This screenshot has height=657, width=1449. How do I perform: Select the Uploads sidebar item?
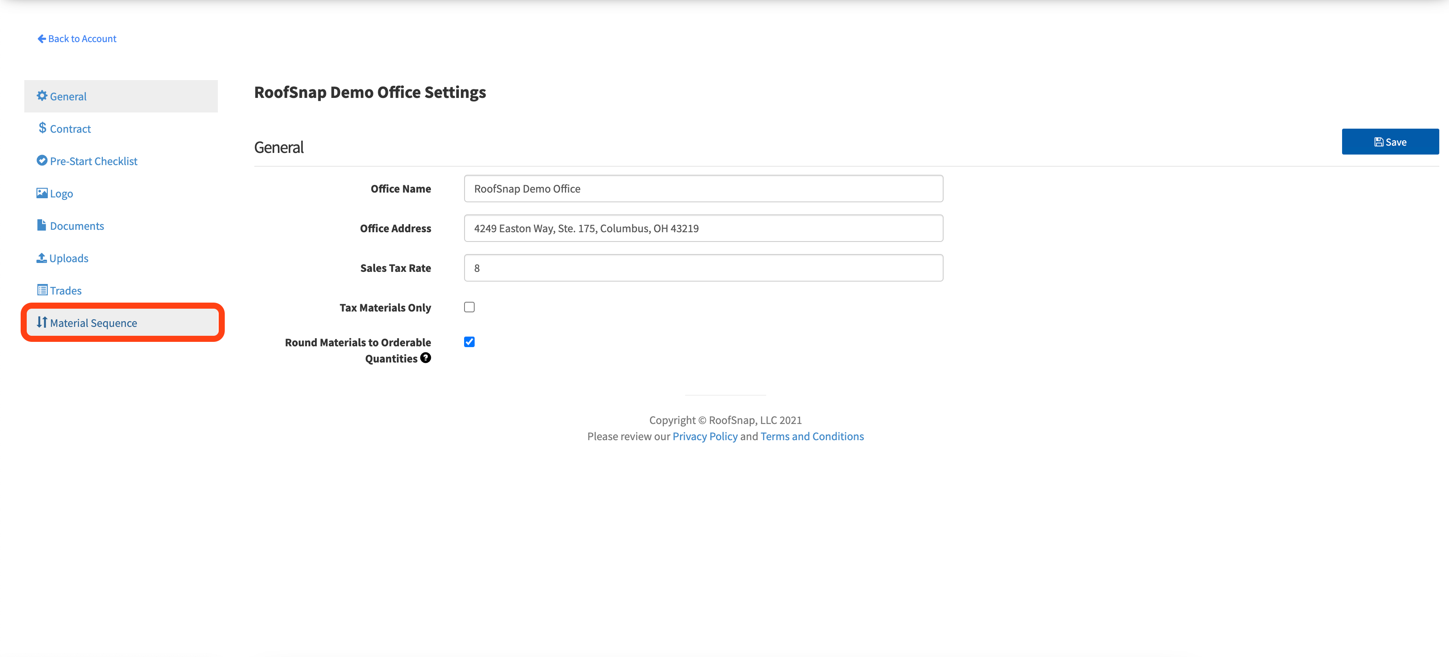pos(121,258)
